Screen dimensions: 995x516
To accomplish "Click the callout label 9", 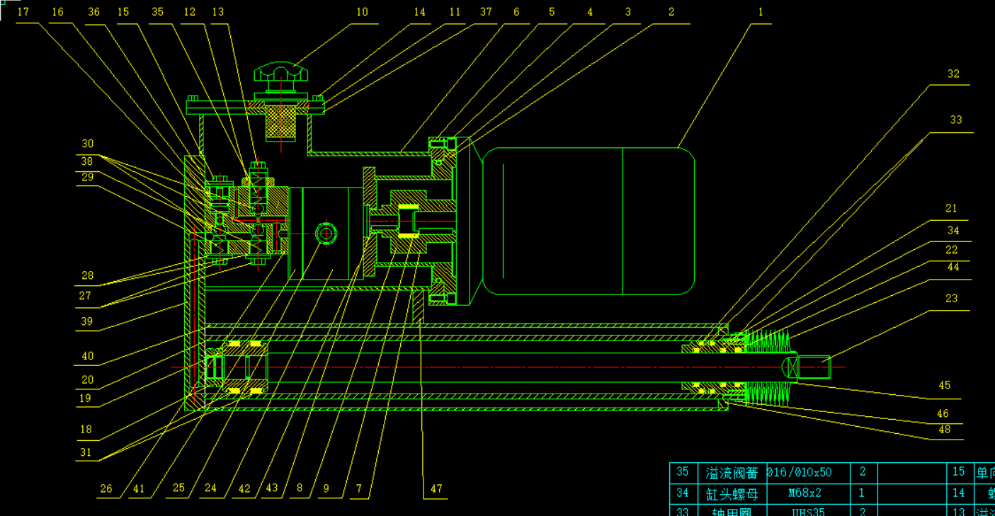I will click(x=326, y=488).
